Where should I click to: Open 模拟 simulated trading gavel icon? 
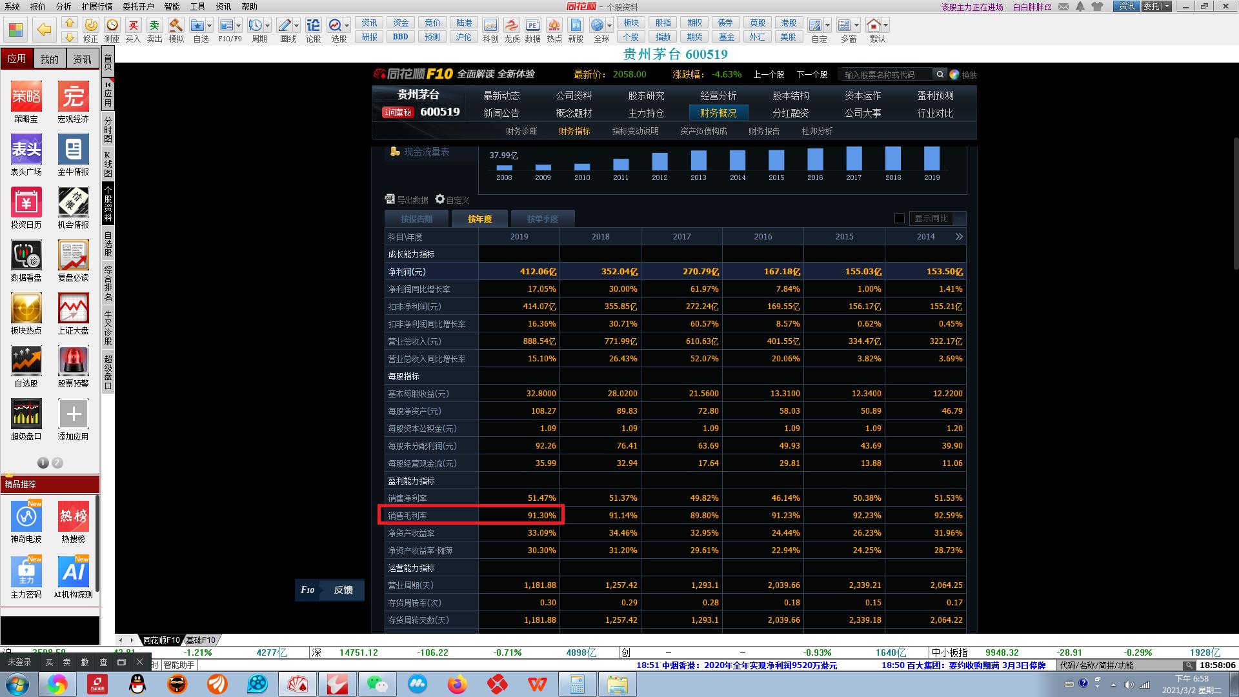pyautogui.click(x=176, y=26)
